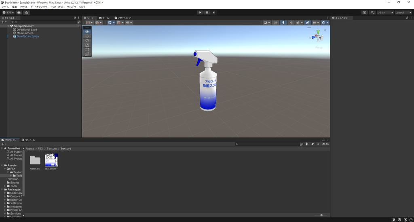Open the KN account dropdown
Viewport: 414px width, 222px height.
8,13
